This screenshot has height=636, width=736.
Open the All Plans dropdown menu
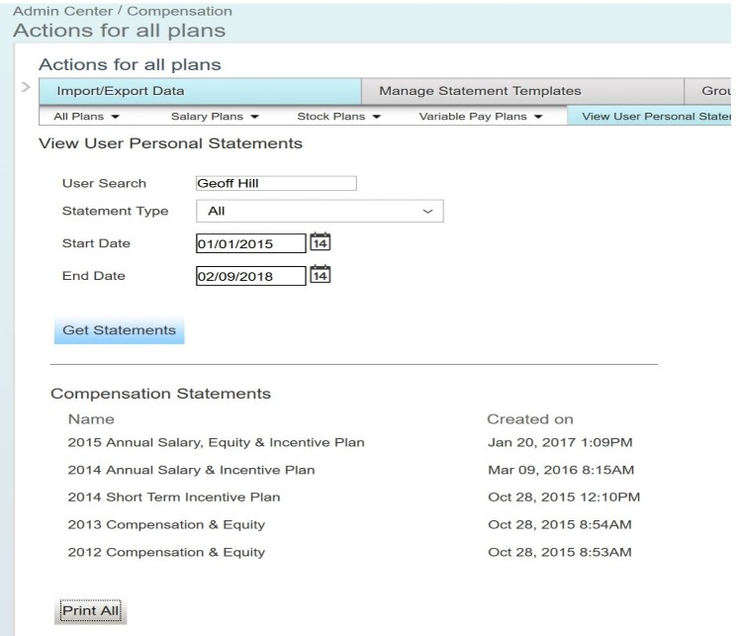coord(86,117)
